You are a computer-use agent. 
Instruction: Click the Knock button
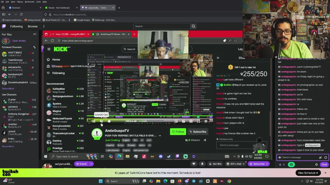81,164
